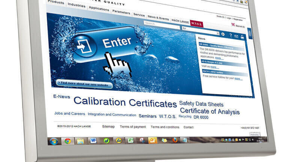Viewport: 288px width, 162px height.
Task: Click the taskbar clock showing date
Action: [x=260, y=139]
